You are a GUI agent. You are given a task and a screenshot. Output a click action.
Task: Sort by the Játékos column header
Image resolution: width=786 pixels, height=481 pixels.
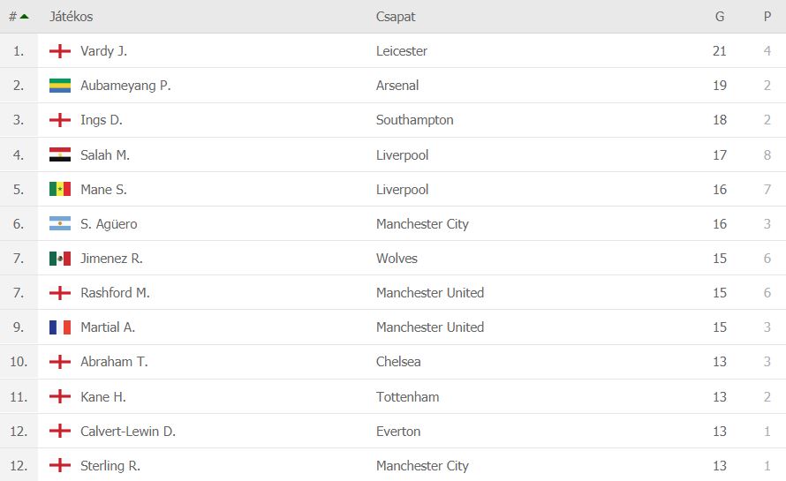[72, 17]
